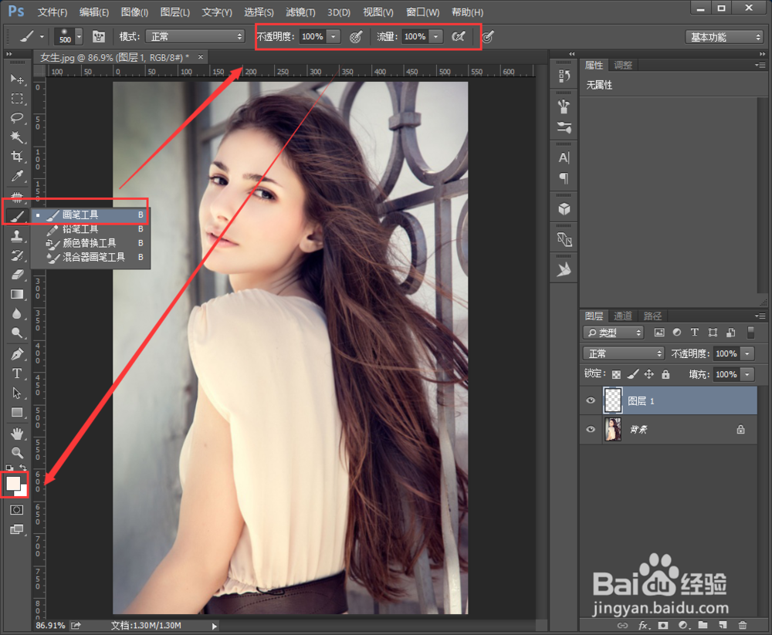Select the Path Selection tool

[x=17, y=392]
